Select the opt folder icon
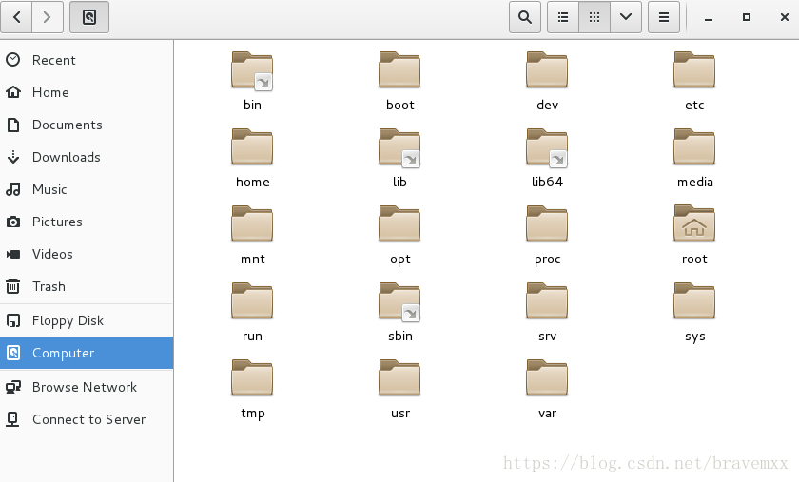This screenshot has width=799, height=482. pos(399,223)
